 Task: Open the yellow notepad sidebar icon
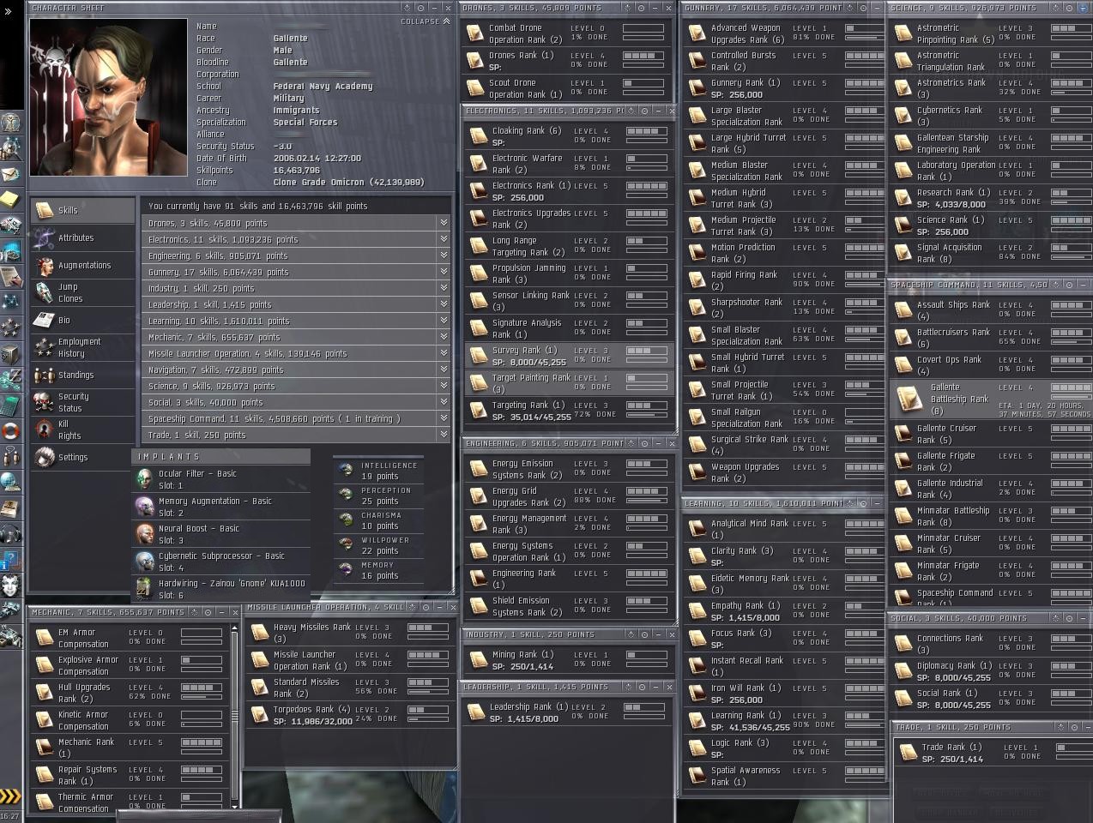tap(10, 200)
